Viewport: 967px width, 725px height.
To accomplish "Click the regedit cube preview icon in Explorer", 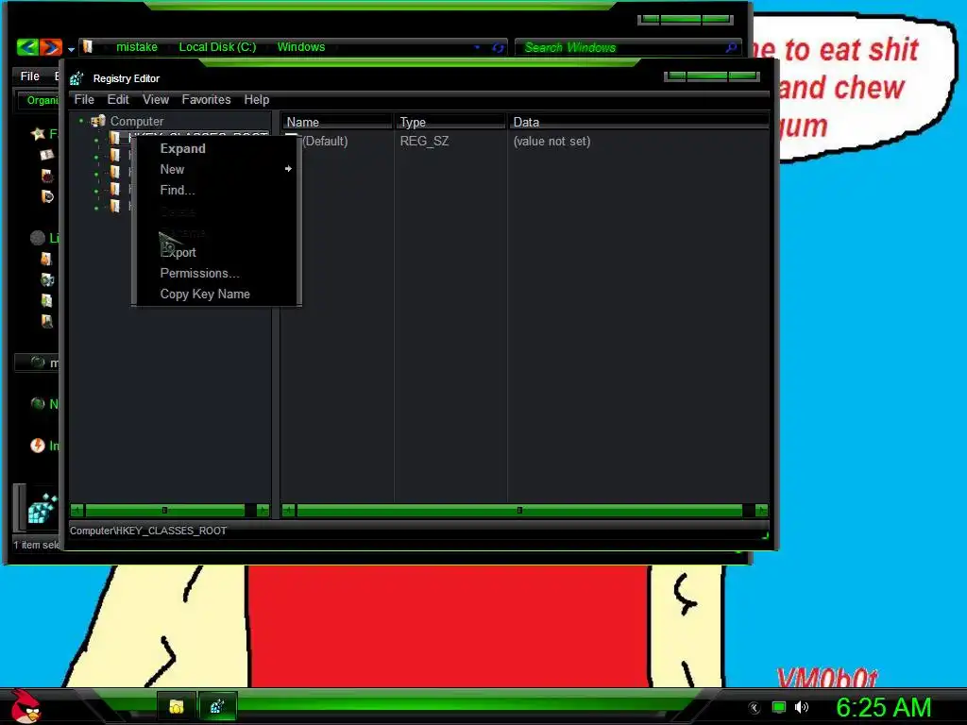I will [42, 508].
